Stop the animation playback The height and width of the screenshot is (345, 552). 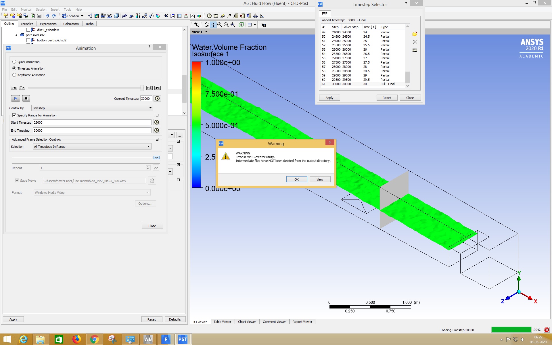(26, 98)
